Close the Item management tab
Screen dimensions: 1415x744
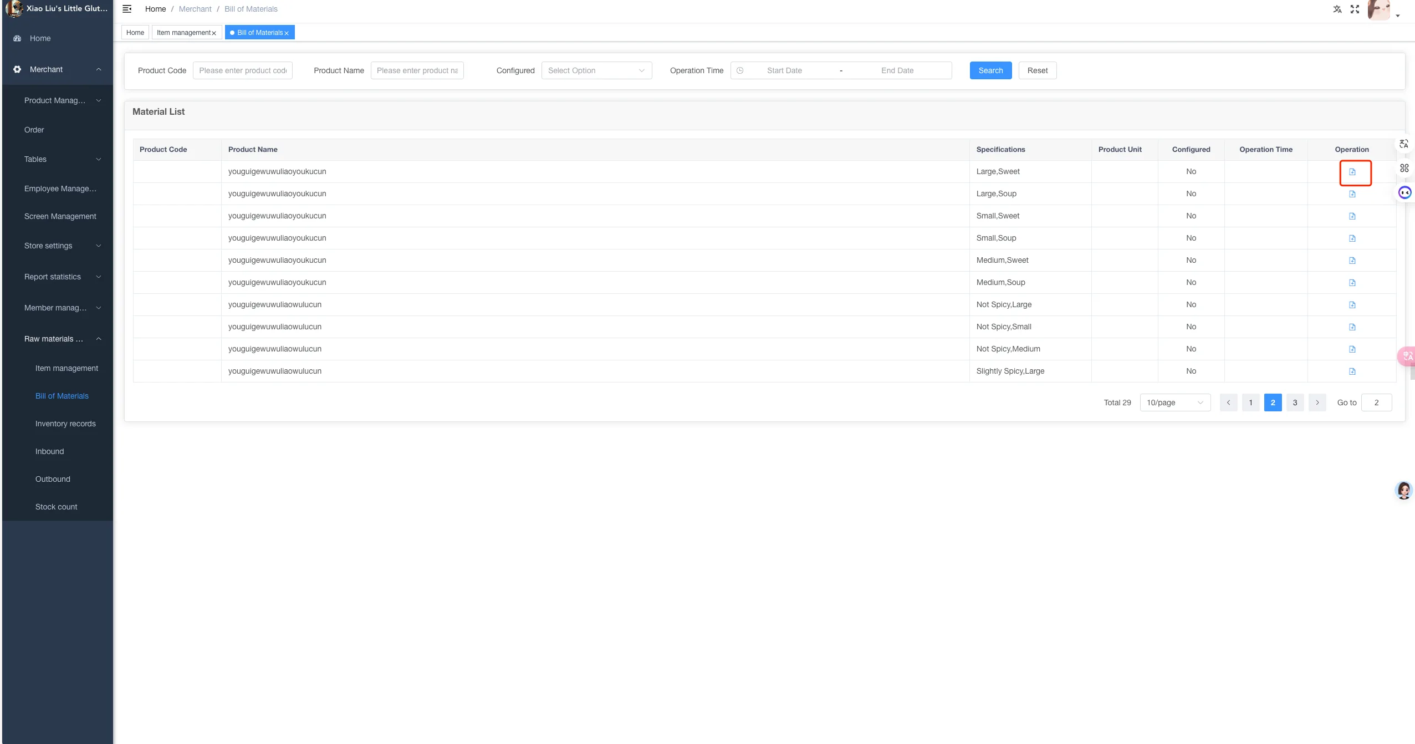(214, 33)
